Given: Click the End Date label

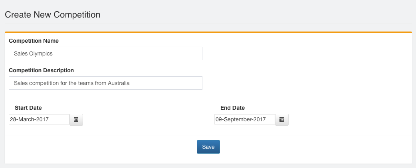Looking at the screenshot, I should [232, 108].
